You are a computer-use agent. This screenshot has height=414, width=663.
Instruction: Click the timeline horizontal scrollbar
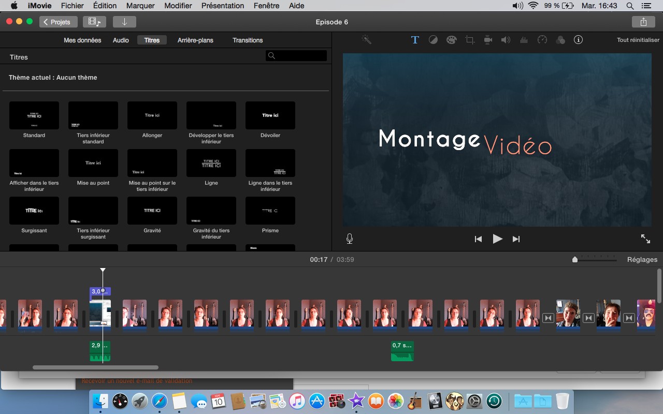[95, 367]
